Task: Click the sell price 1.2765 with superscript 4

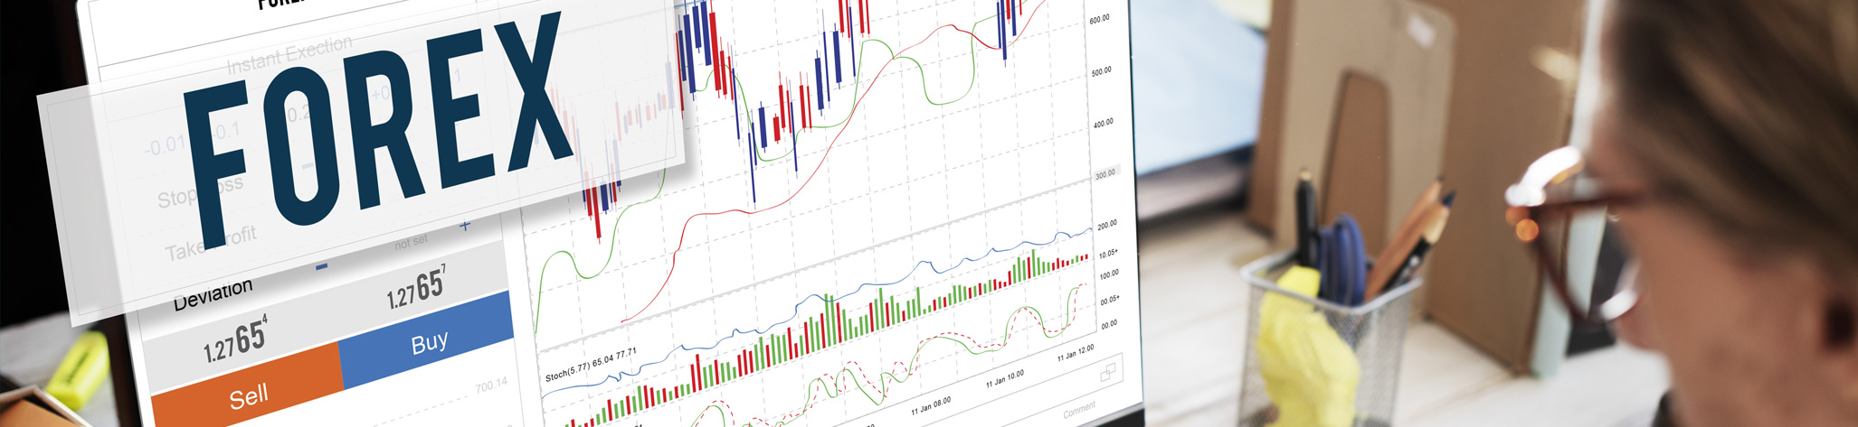Action: [234, 340]
